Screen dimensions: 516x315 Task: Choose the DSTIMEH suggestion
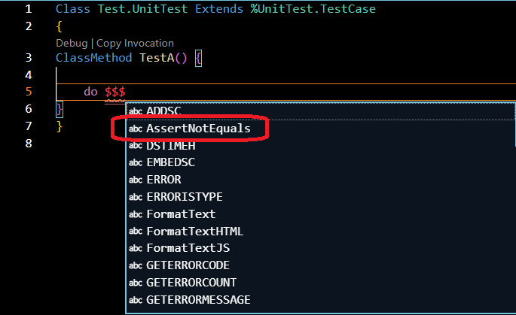[171, 146]
